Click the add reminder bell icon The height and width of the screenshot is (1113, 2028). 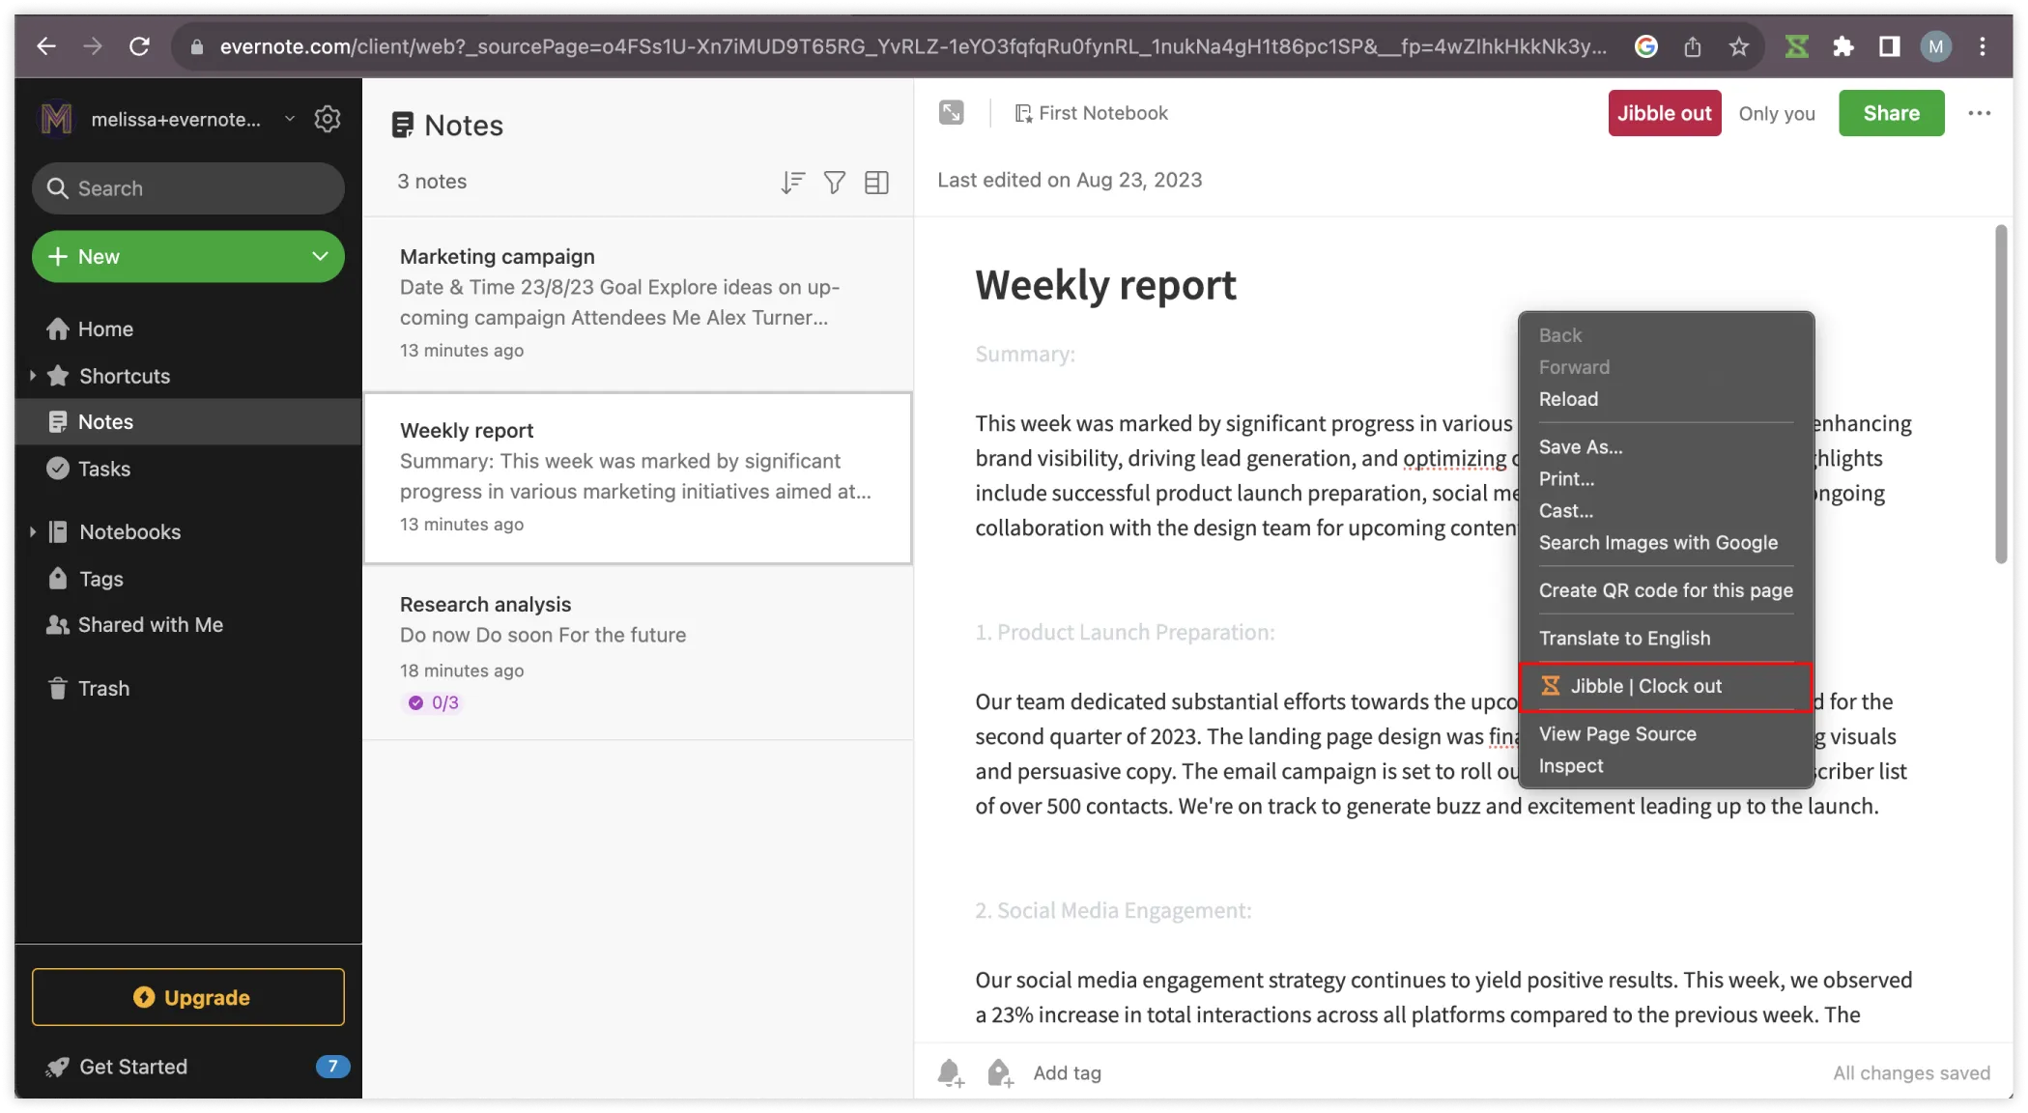[x=950, y=1072]
